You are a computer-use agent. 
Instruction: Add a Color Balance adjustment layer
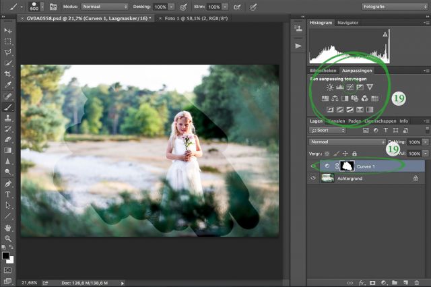[x=335, y=98]
